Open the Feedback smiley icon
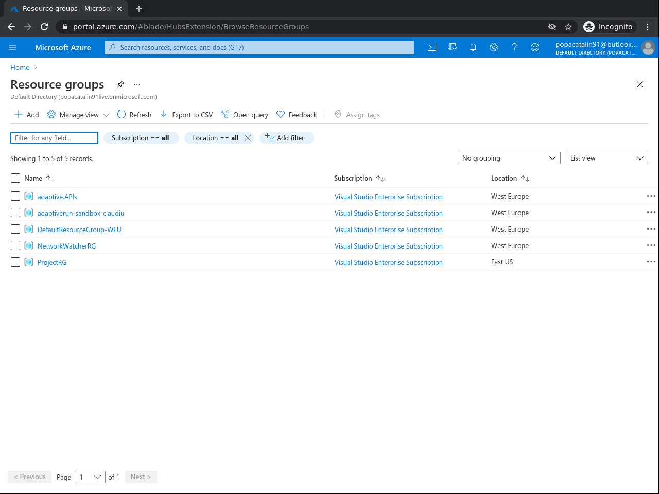Screen dimensions: 659x494 pyautogui.click(x=534, y=47)
